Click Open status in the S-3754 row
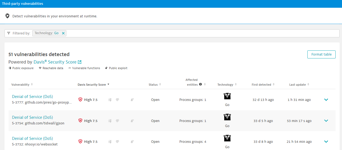This screenshot has height=150, width=342. pos(155,121)
